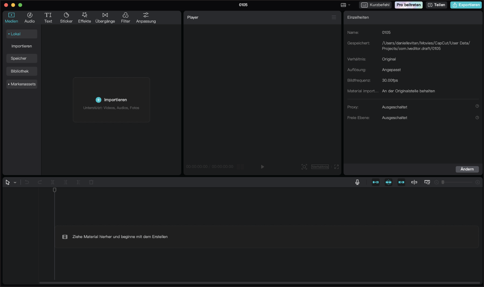
Task: Click the delete right trim tool
Action: pyautogui.click(x=78, y=182)
